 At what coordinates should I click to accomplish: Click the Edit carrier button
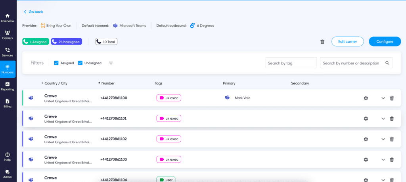347,41
